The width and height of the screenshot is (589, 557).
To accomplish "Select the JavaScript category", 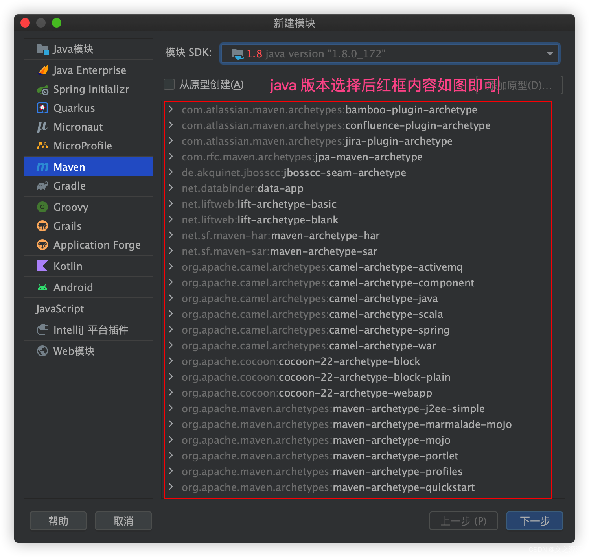I will 88,308.
